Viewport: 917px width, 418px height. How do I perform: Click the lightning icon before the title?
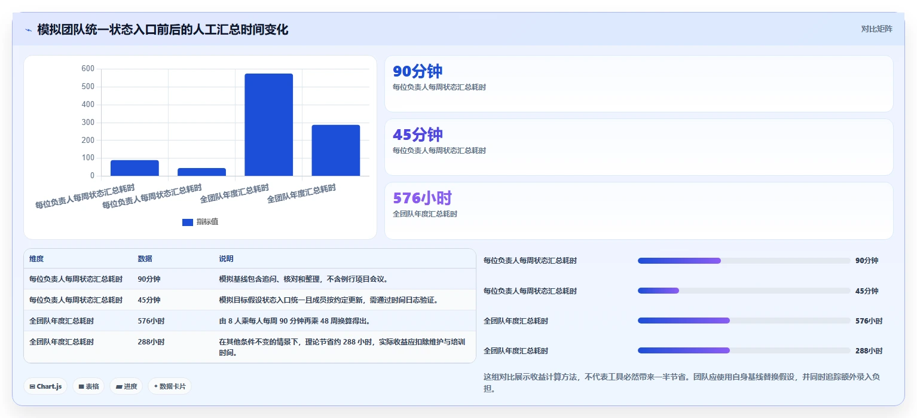pos(28,30)
